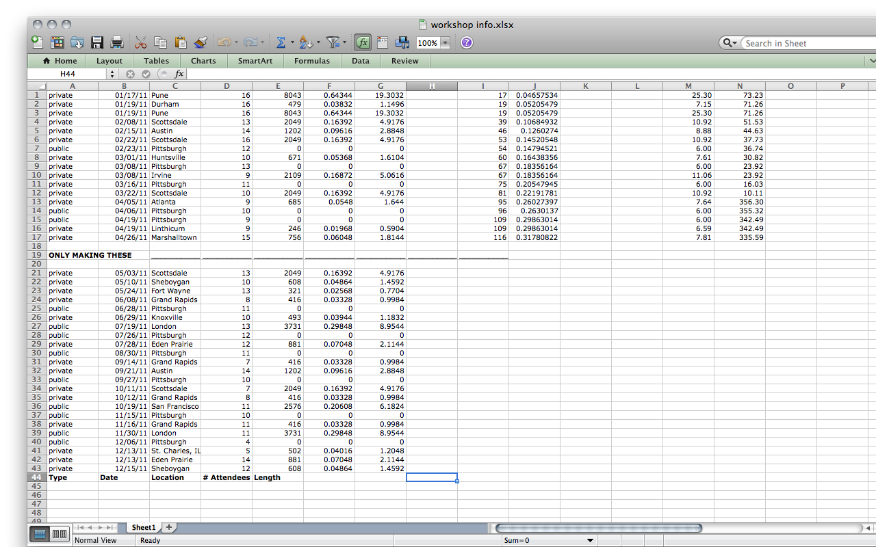This screenshot has height=547, width=876.
Task: Open the Home ribbon tab
Action: tap(60, 61)
